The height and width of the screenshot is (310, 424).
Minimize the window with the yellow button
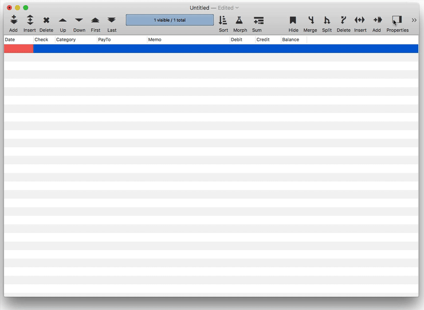tap(18, 8)
